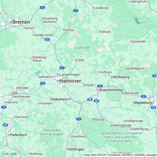Click the A33 highway shield near Paderborn
Viewport: 157px width, 157px height.
tap(5, 125)
